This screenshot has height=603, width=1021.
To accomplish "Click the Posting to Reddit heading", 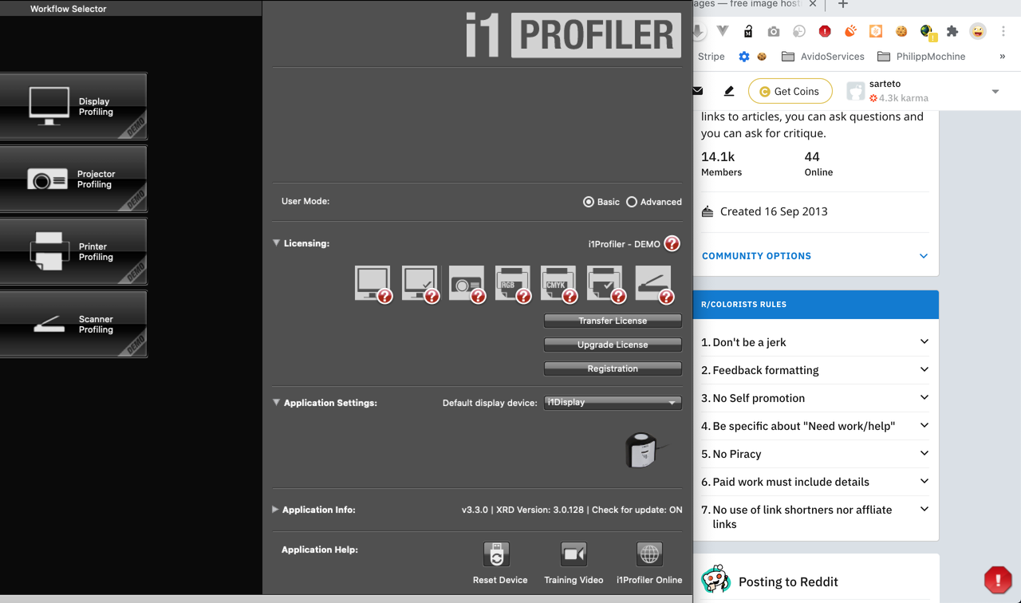I will tap(788, 581).
